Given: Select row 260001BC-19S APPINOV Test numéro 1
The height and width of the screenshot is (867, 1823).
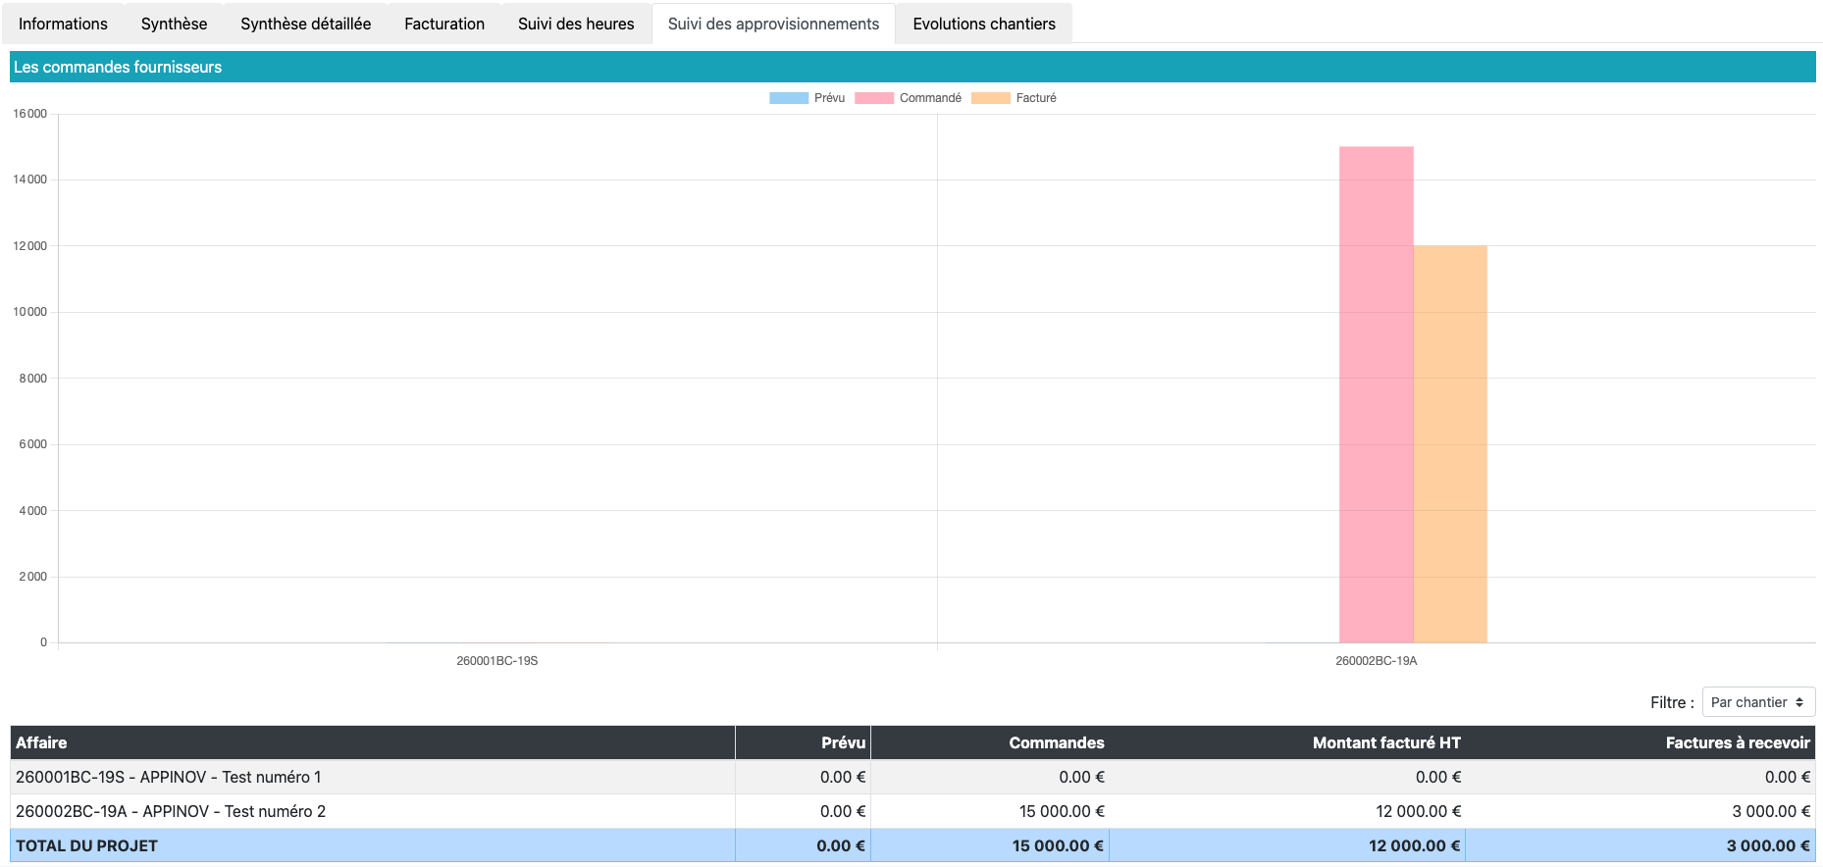Looking at the screenshot, I should click(x=168, y=777).
